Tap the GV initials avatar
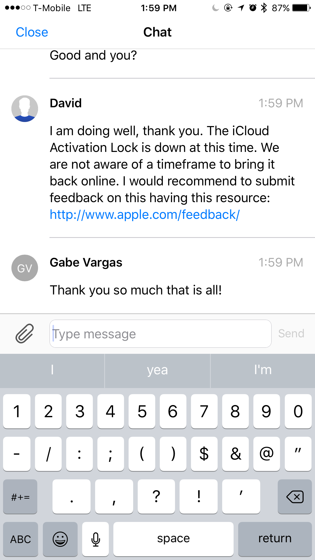This screenshot has width=315, height=560. [25, 268]
